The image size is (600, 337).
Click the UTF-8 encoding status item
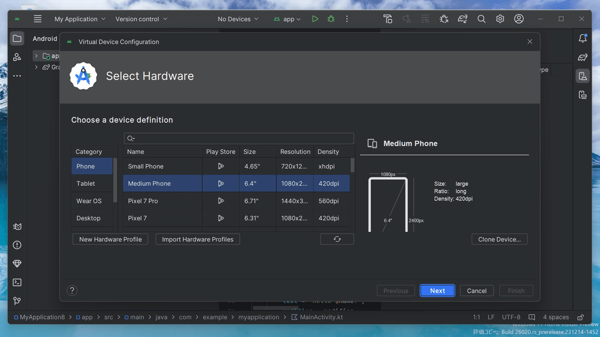click(511, 317)
